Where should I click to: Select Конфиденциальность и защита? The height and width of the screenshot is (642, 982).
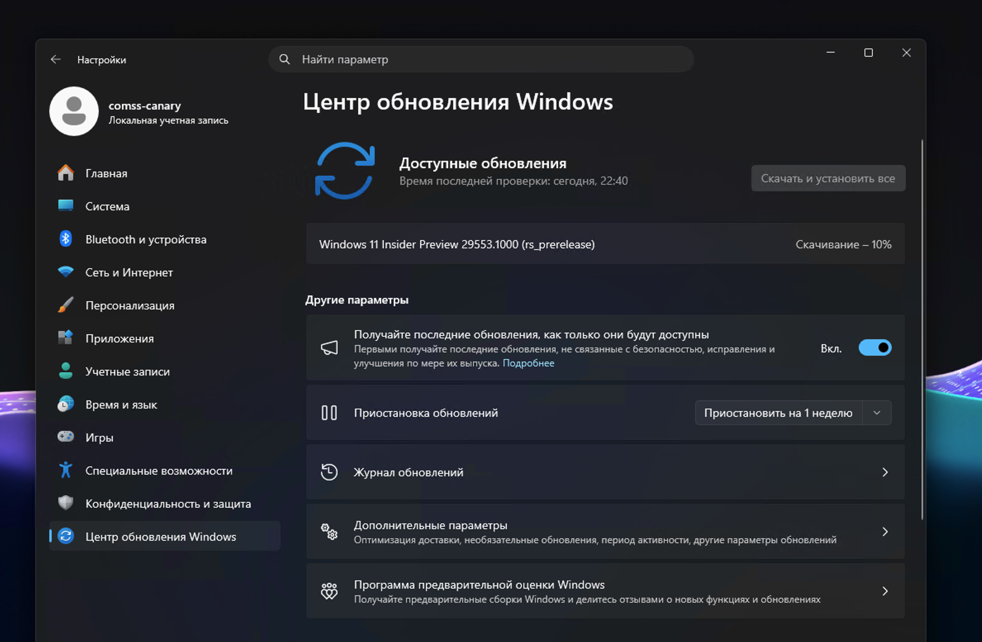point(165,503)
